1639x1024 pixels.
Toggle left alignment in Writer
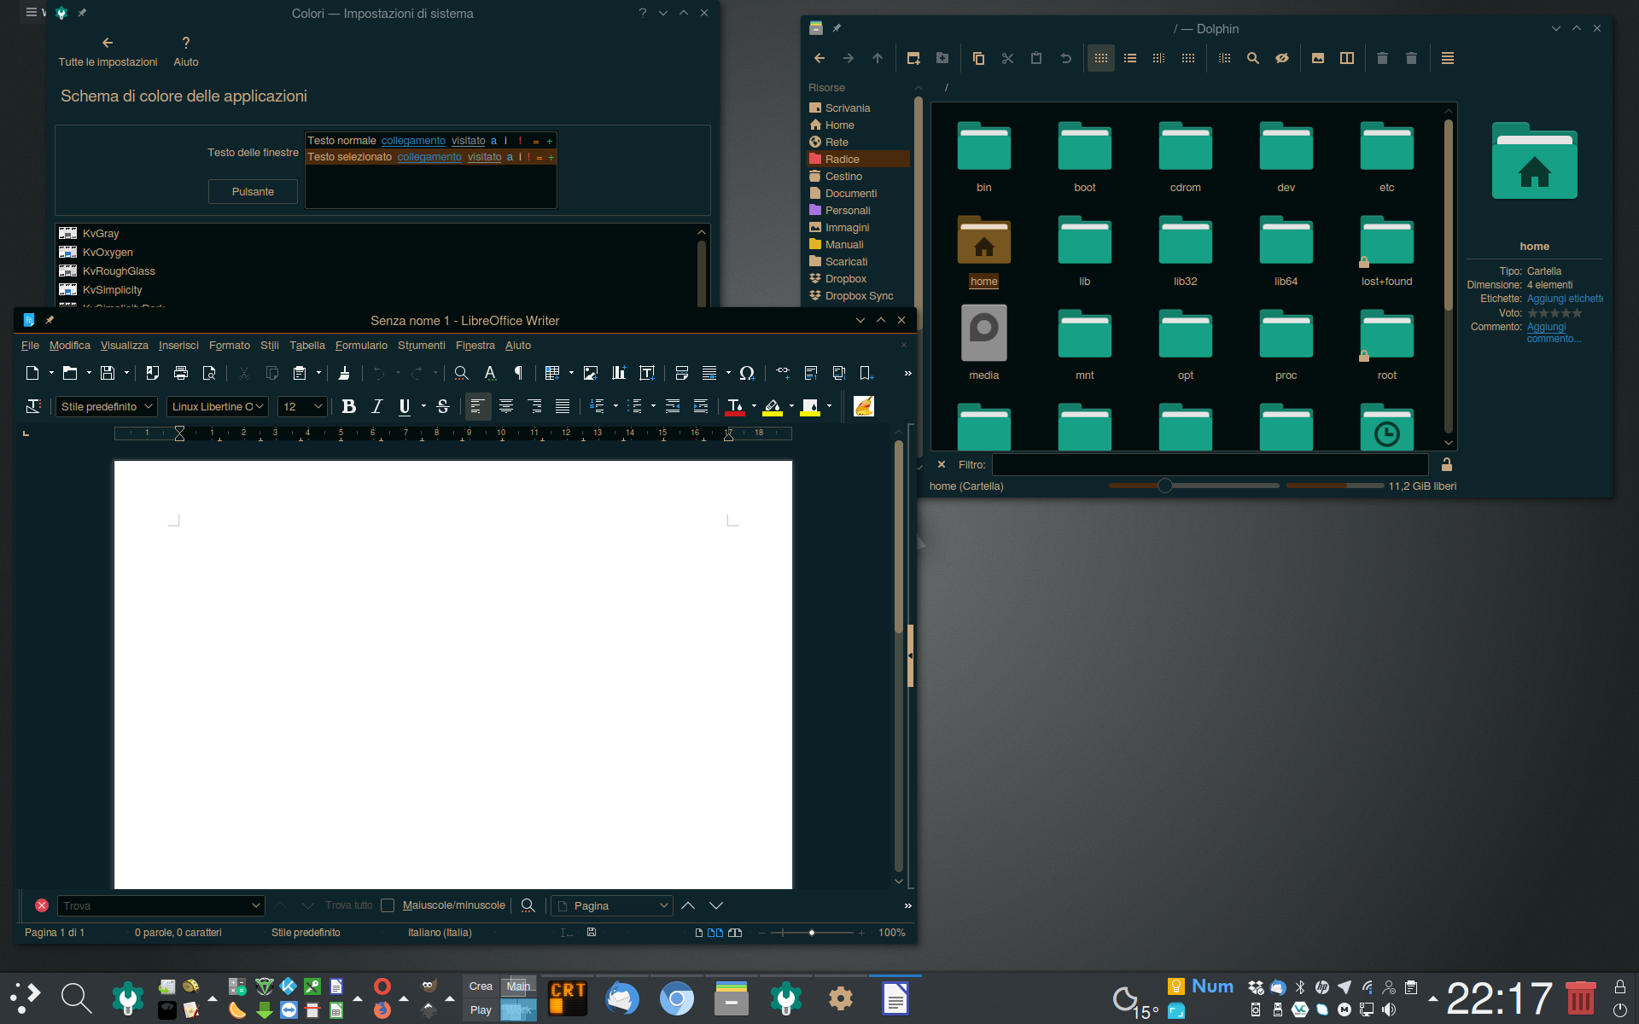pyautogui.click(x=477, y=407)
